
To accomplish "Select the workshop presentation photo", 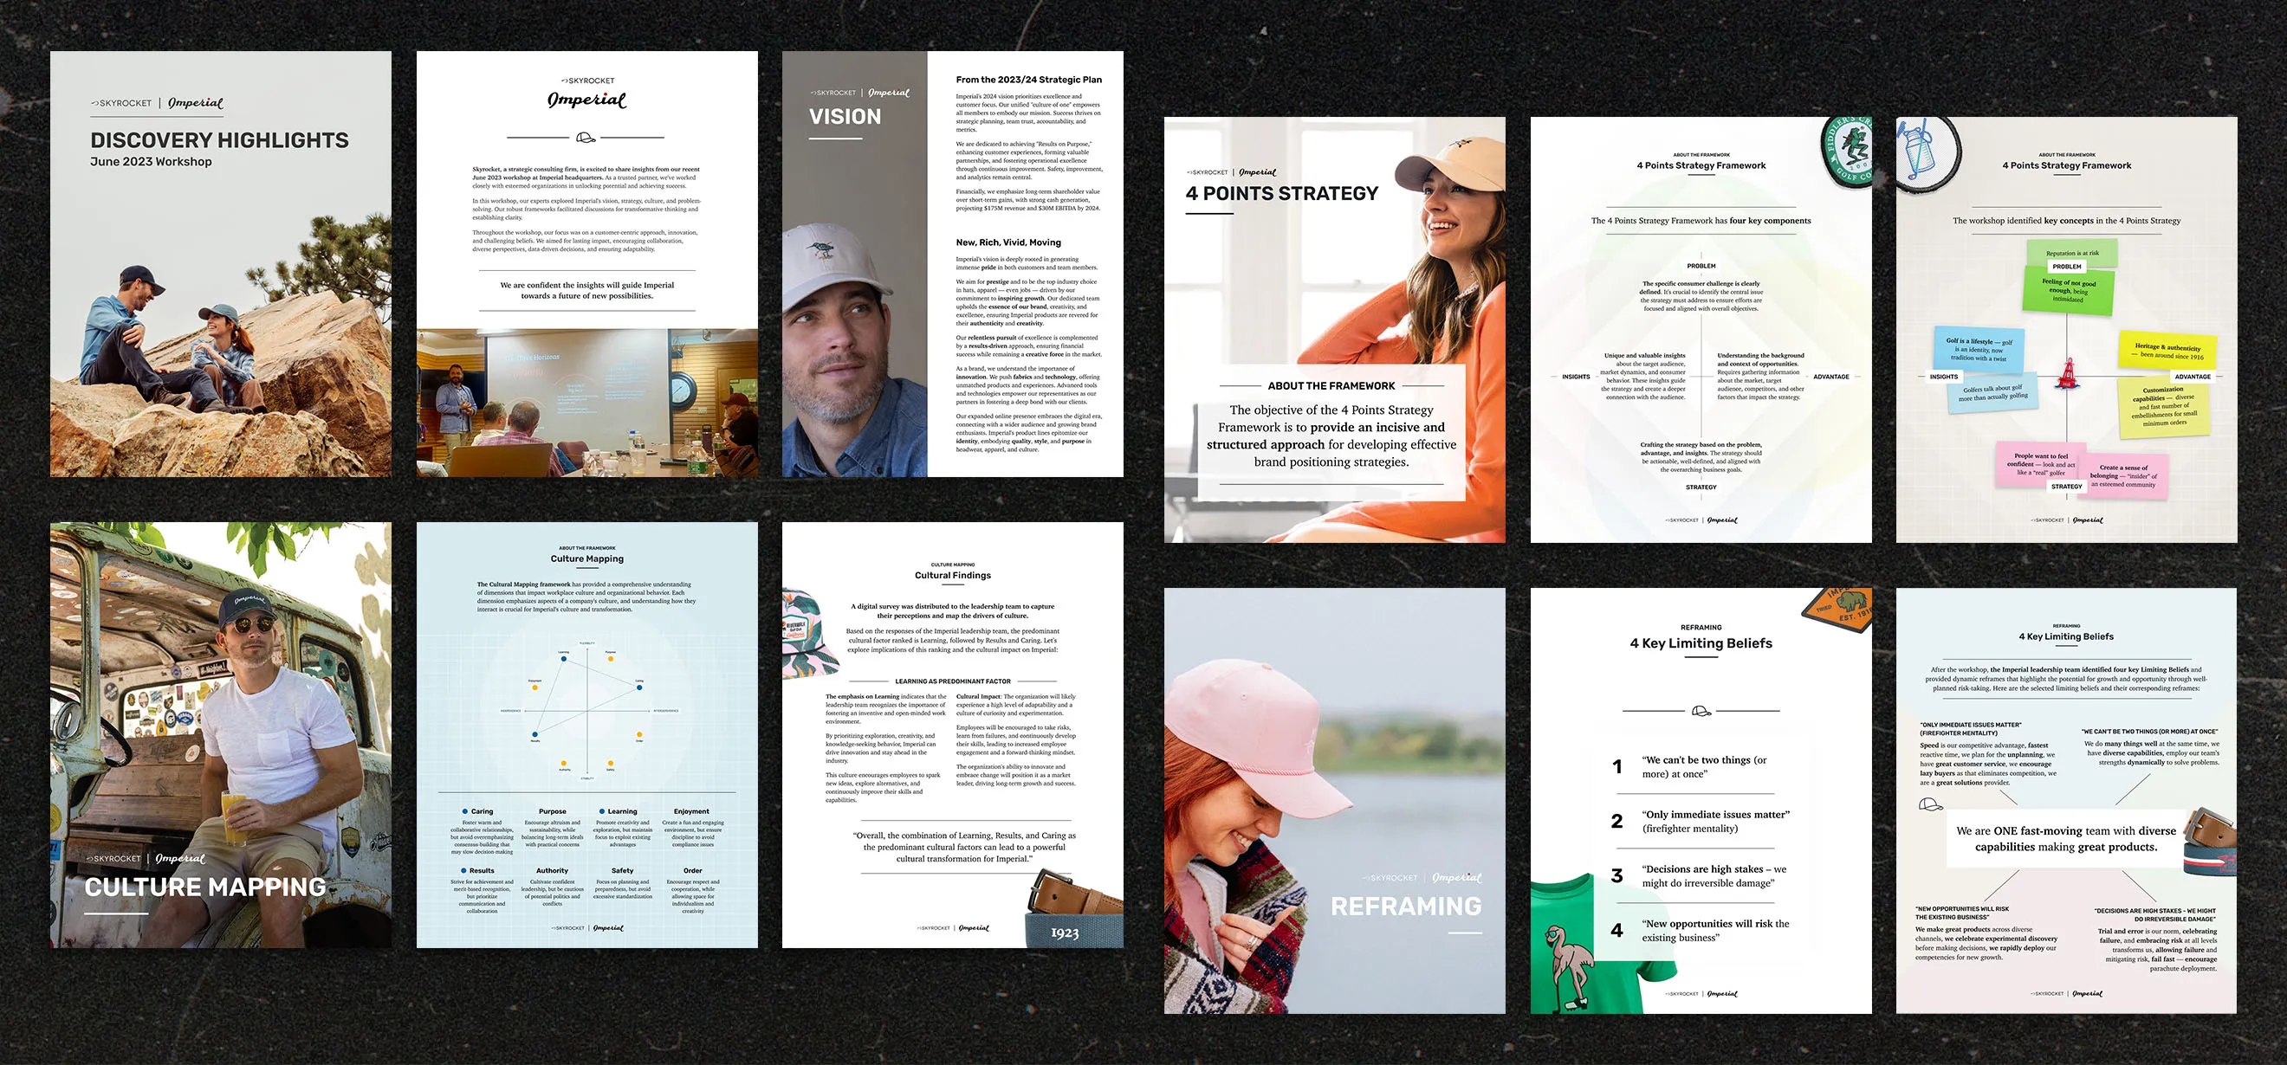I will (x=586, y=403).
